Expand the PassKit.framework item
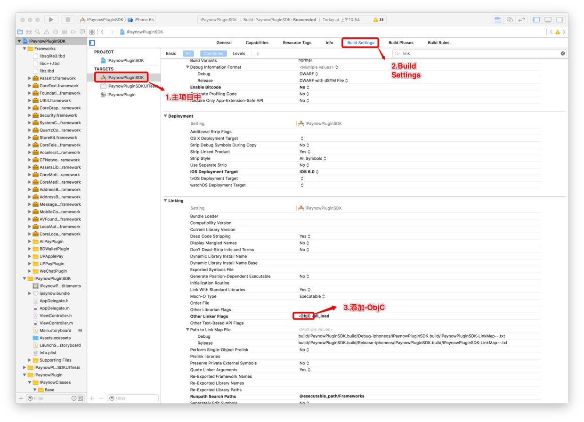The height and width of the screenshot is (422, 584). click(30, 78)
